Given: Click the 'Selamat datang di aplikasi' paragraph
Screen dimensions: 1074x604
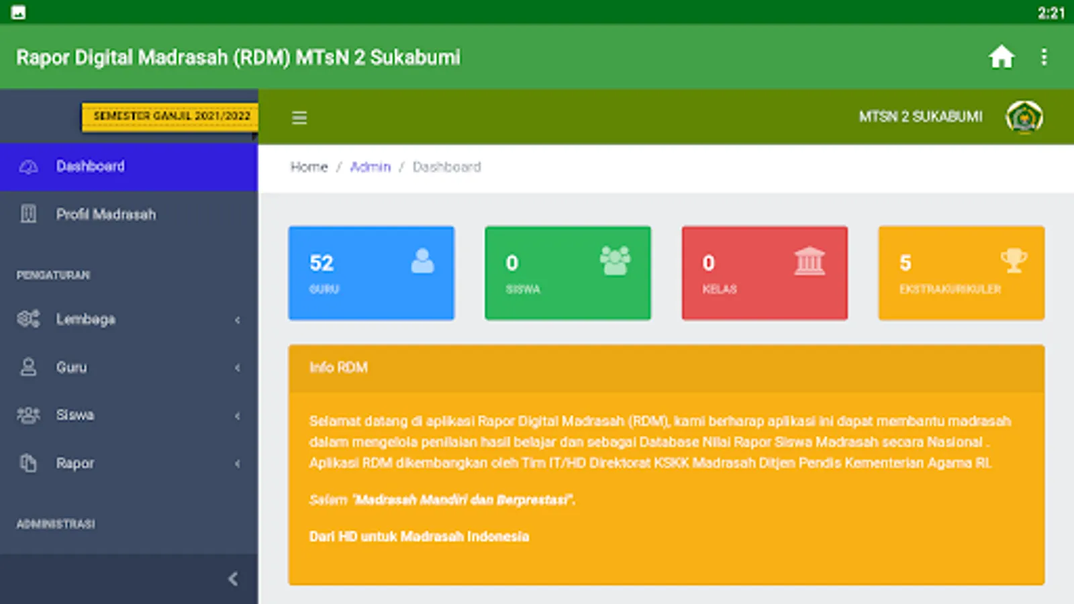Looking at the screenshot, I should click(x=660, y=442).
